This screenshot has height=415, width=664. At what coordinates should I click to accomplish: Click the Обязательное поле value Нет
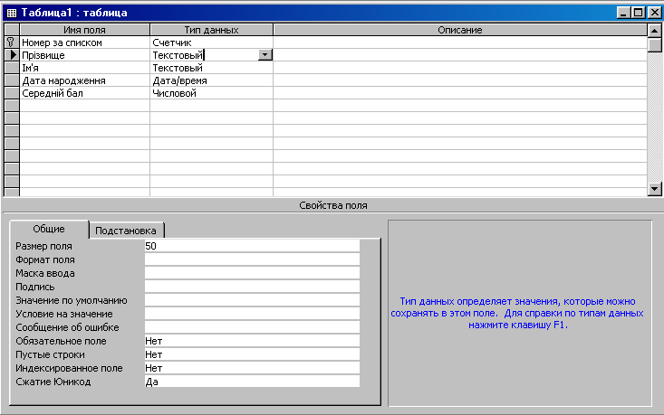coord(252,341)
